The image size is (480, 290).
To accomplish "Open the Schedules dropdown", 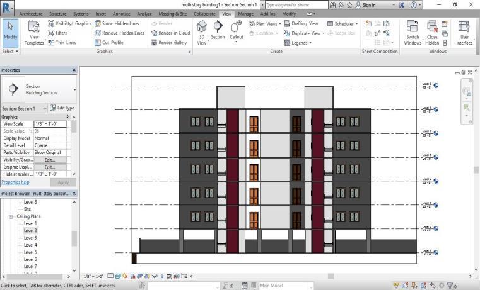I will tap(342, 23).
